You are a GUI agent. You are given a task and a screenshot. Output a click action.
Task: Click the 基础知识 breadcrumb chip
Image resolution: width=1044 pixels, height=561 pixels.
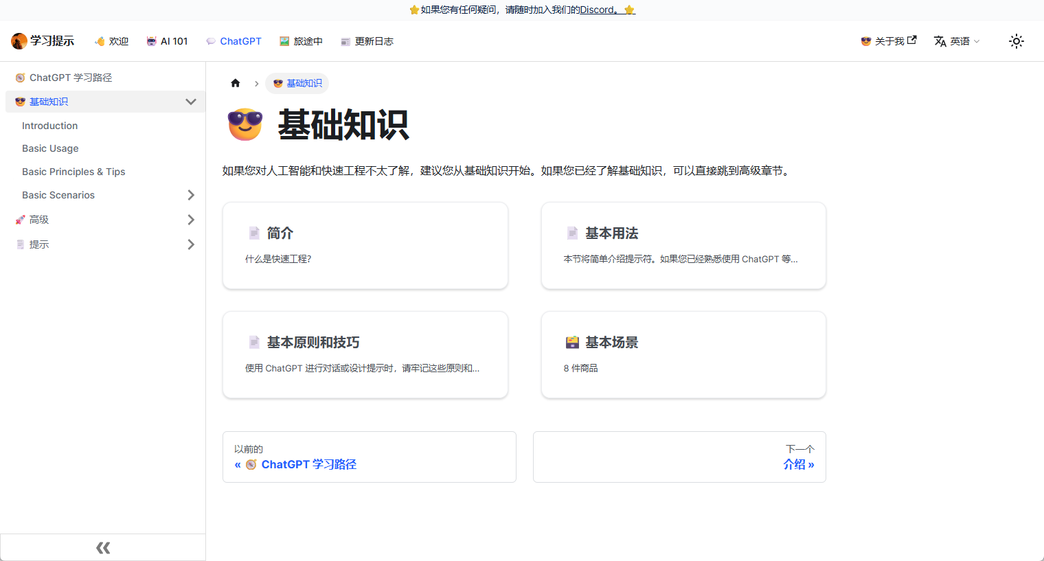[x=297, y=83]
